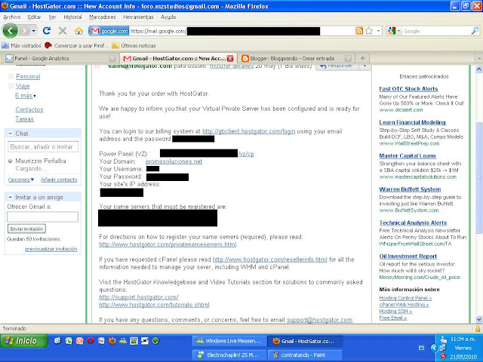Open the Firefox home page icon
This screenshot has width=483, height=362.
point(78,31)
